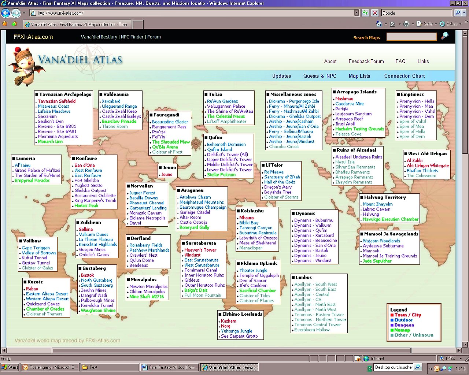The width and height of the screenshot is (469, 375).
Task: Click the Search Maps input field
Action: pyautogui.click(x=411, y=37)
